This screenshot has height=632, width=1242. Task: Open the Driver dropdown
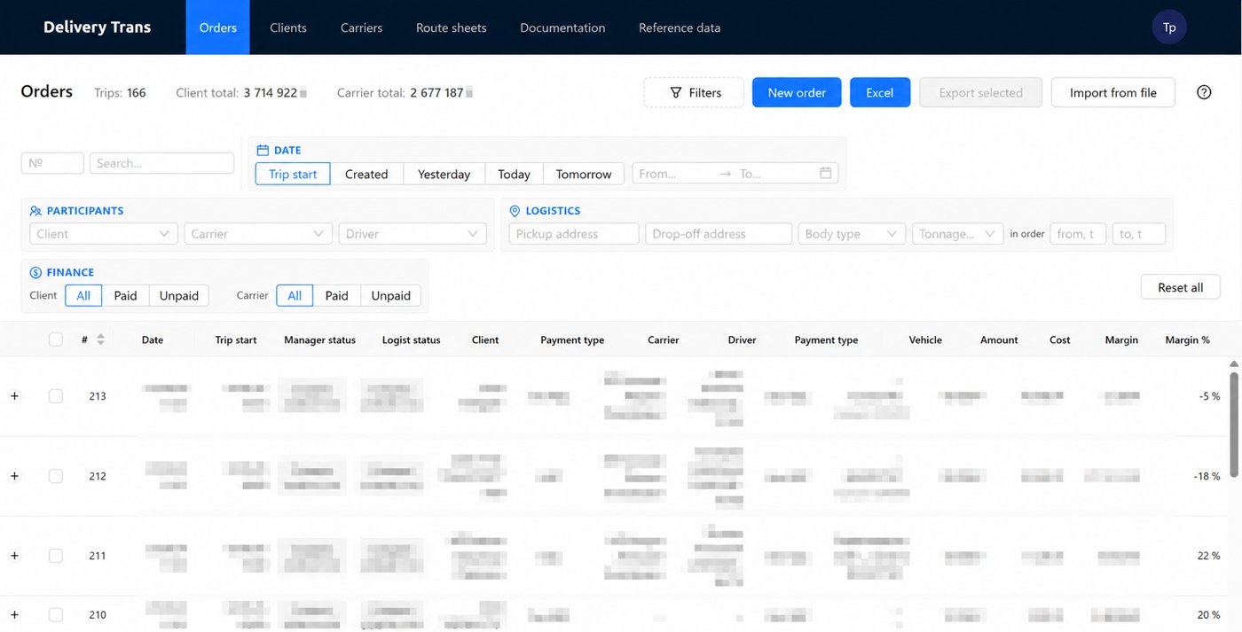coord(413,234)
